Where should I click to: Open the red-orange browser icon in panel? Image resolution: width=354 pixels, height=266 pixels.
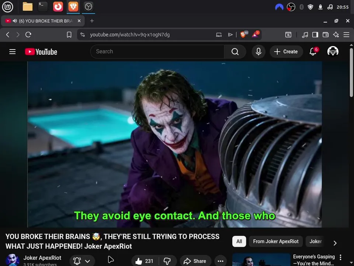[58, 7]
